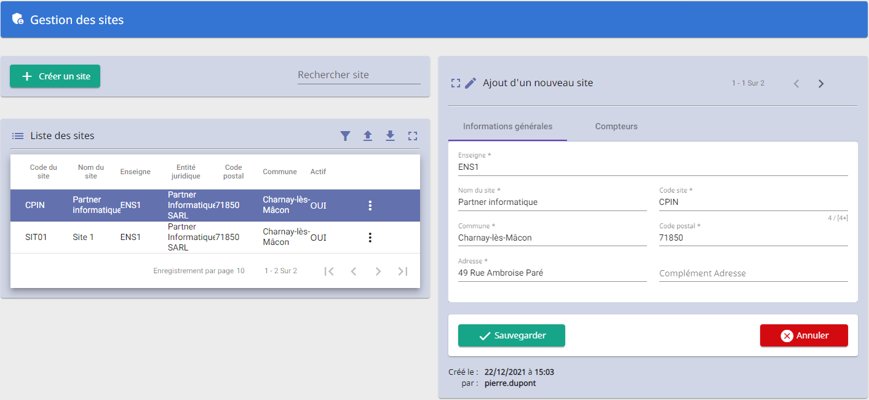Viewport: 869px width, 400px height.
Task: Click the Code postal field containing 71850
Action: coord(753,235)
